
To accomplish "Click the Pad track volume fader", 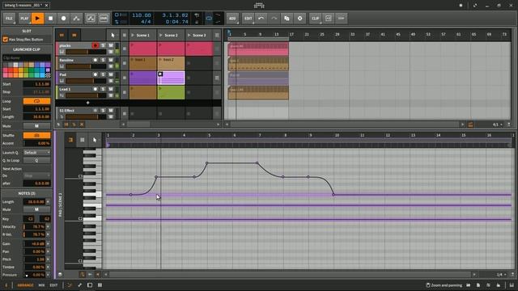I will [86, 81].
